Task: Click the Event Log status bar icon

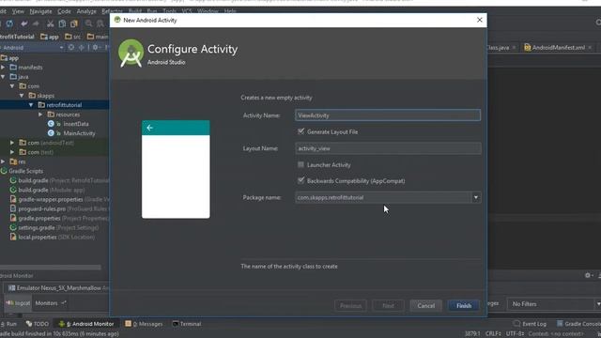Action: [x=516, y=324]
